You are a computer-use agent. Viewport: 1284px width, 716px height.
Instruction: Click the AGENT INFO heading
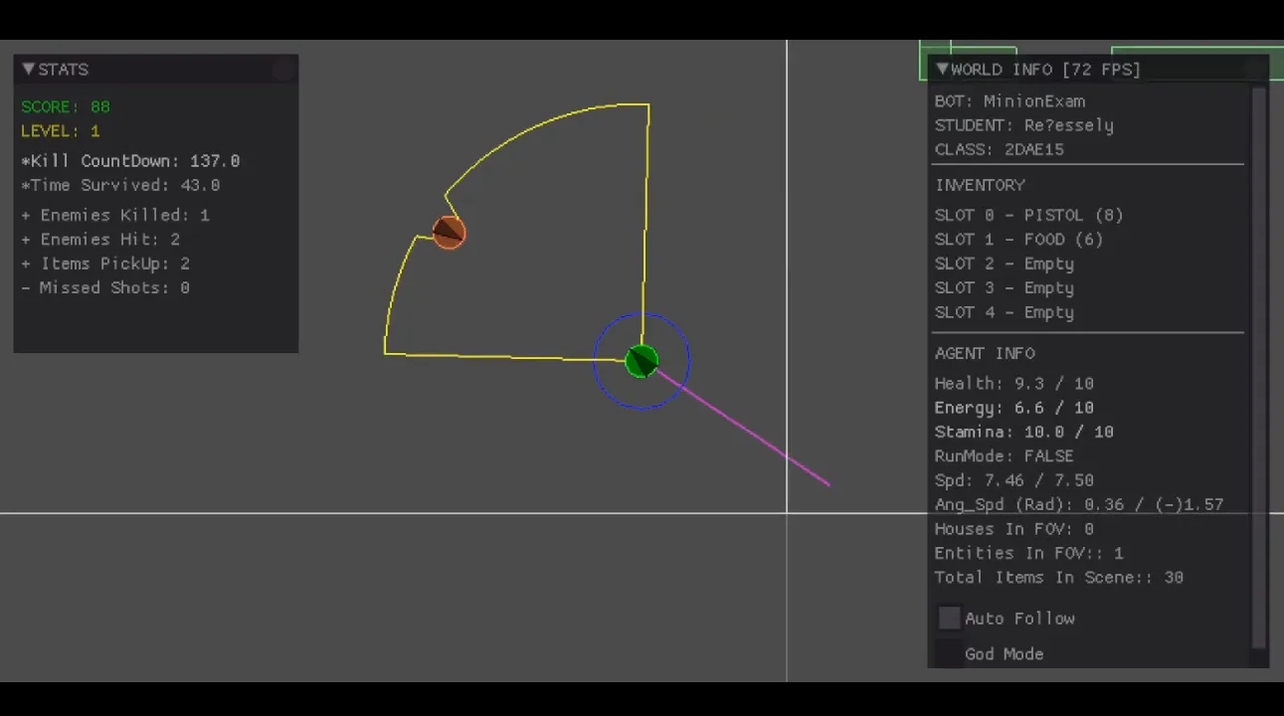coord(985,353)
